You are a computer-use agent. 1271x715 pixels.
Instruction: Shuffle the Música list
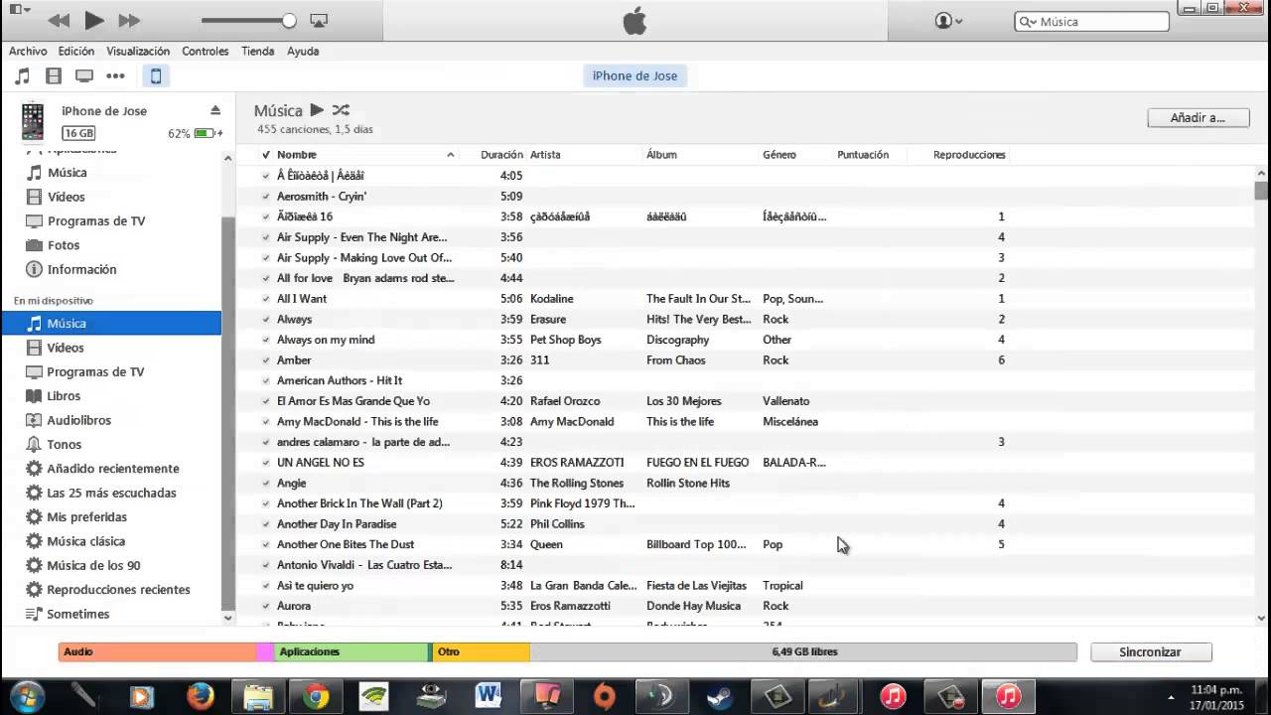(341, 110)
